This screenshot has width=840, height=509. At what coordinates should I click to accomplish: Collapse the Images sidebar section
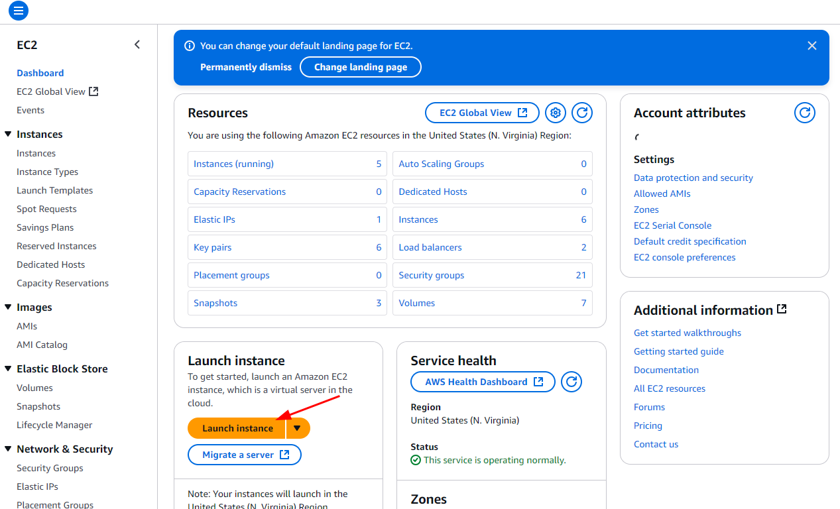pyautogui.click(x=8, y=308)
